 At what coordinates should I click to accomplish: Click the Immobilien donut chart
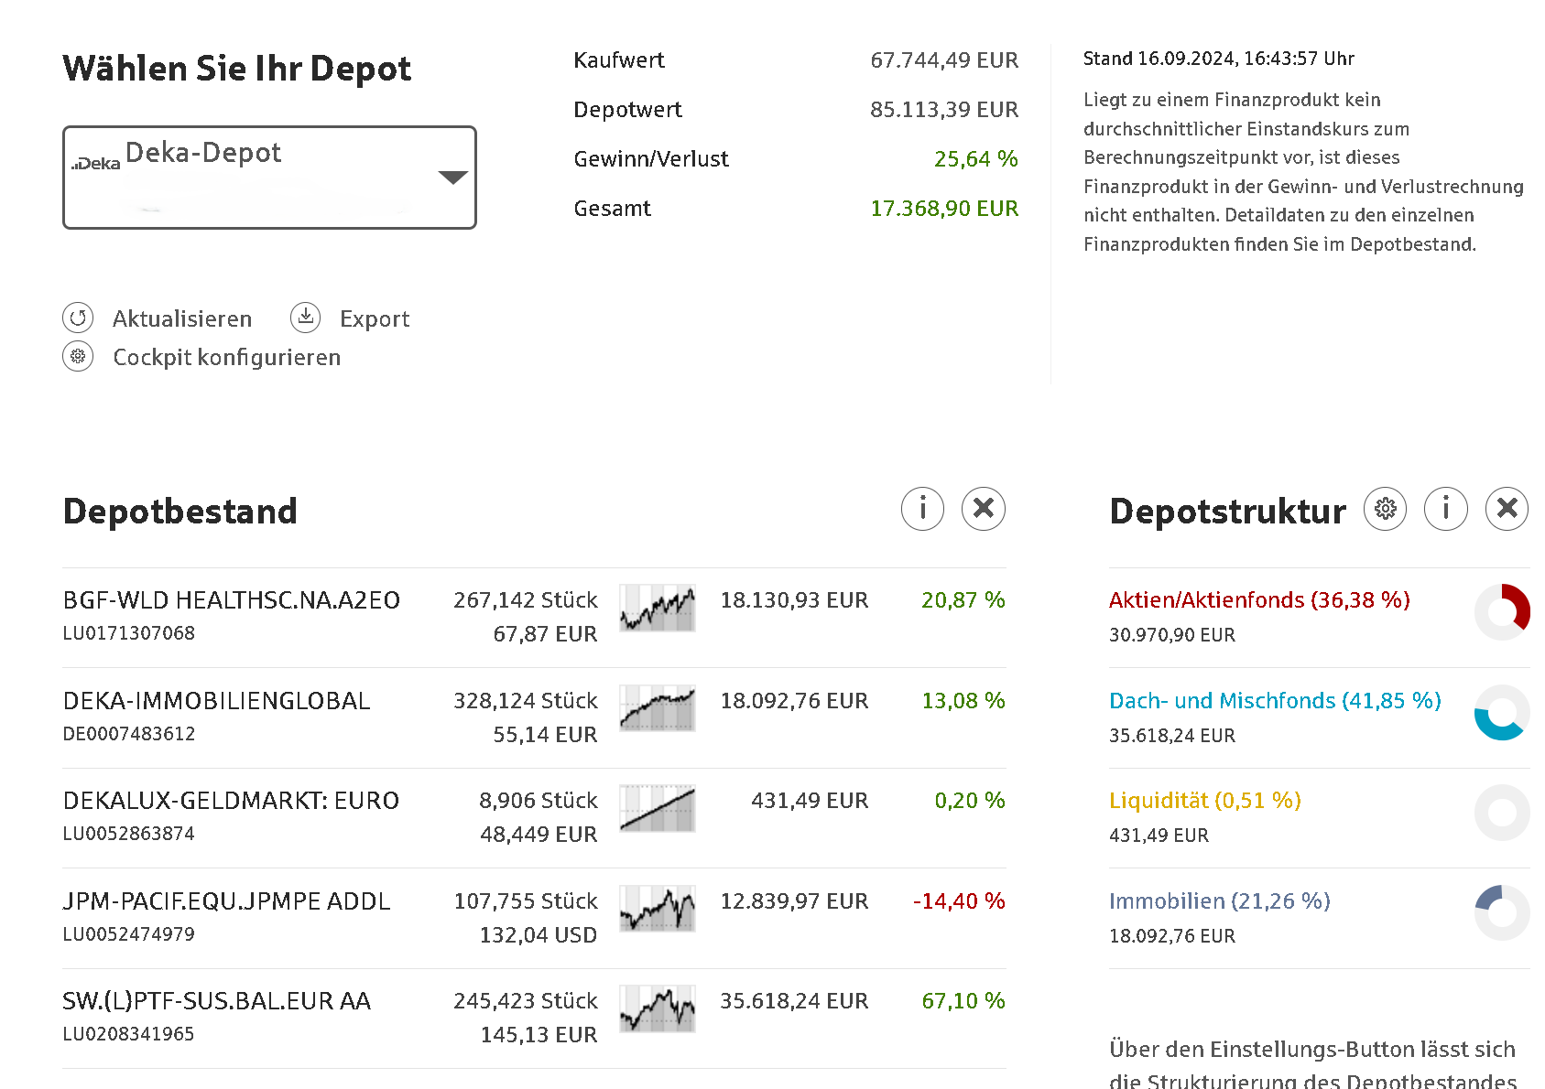[x=1502, y=912]
